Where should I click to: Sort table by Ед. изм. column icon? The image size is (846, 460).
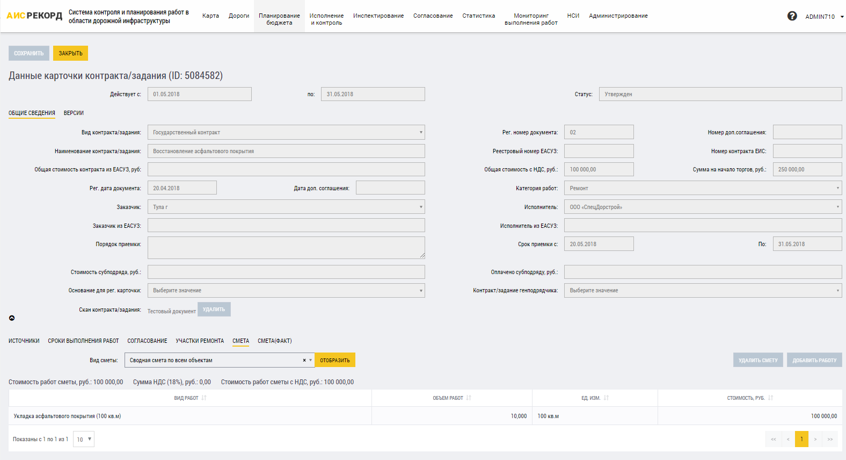[606, 398]
